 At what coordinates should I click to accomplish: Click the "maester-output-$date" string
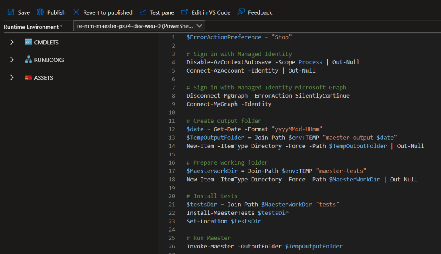[360, 138]
